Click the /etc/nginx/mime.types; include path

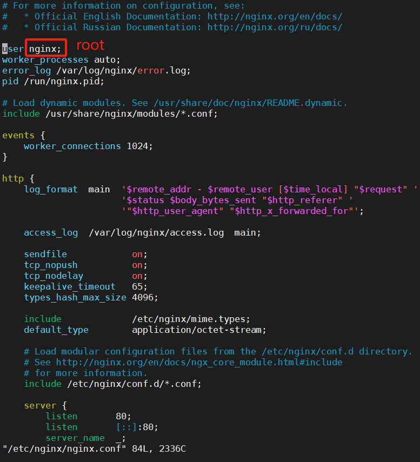click(191, 319)
